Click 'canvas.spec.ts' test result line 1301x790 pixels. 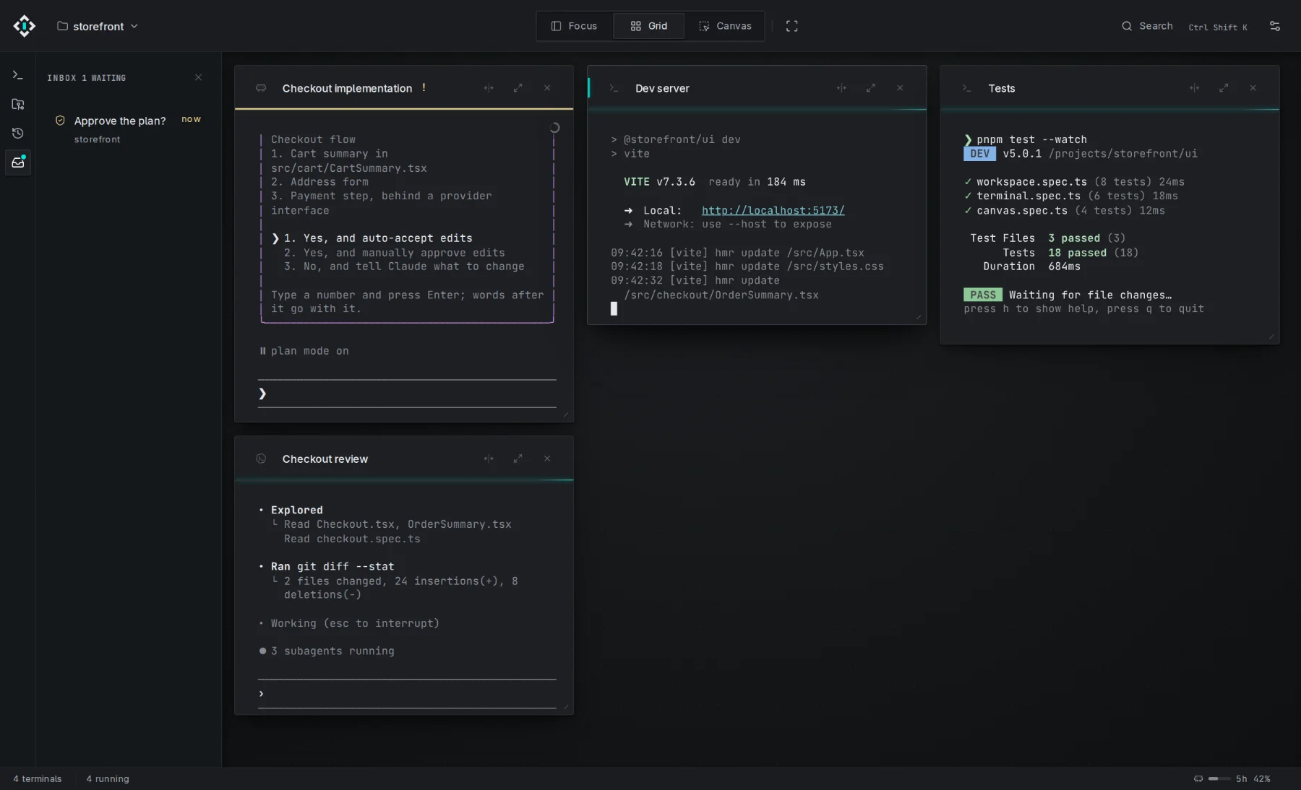click(1064, 211)
